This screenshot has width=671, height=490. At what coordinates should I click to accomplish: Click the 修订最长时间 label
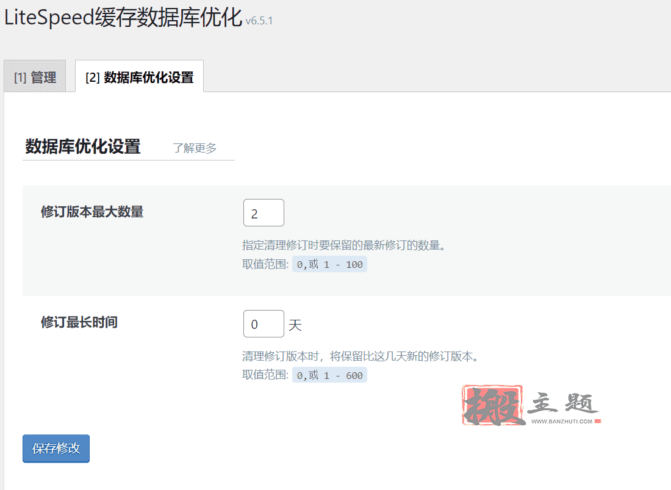coord(79,322)
